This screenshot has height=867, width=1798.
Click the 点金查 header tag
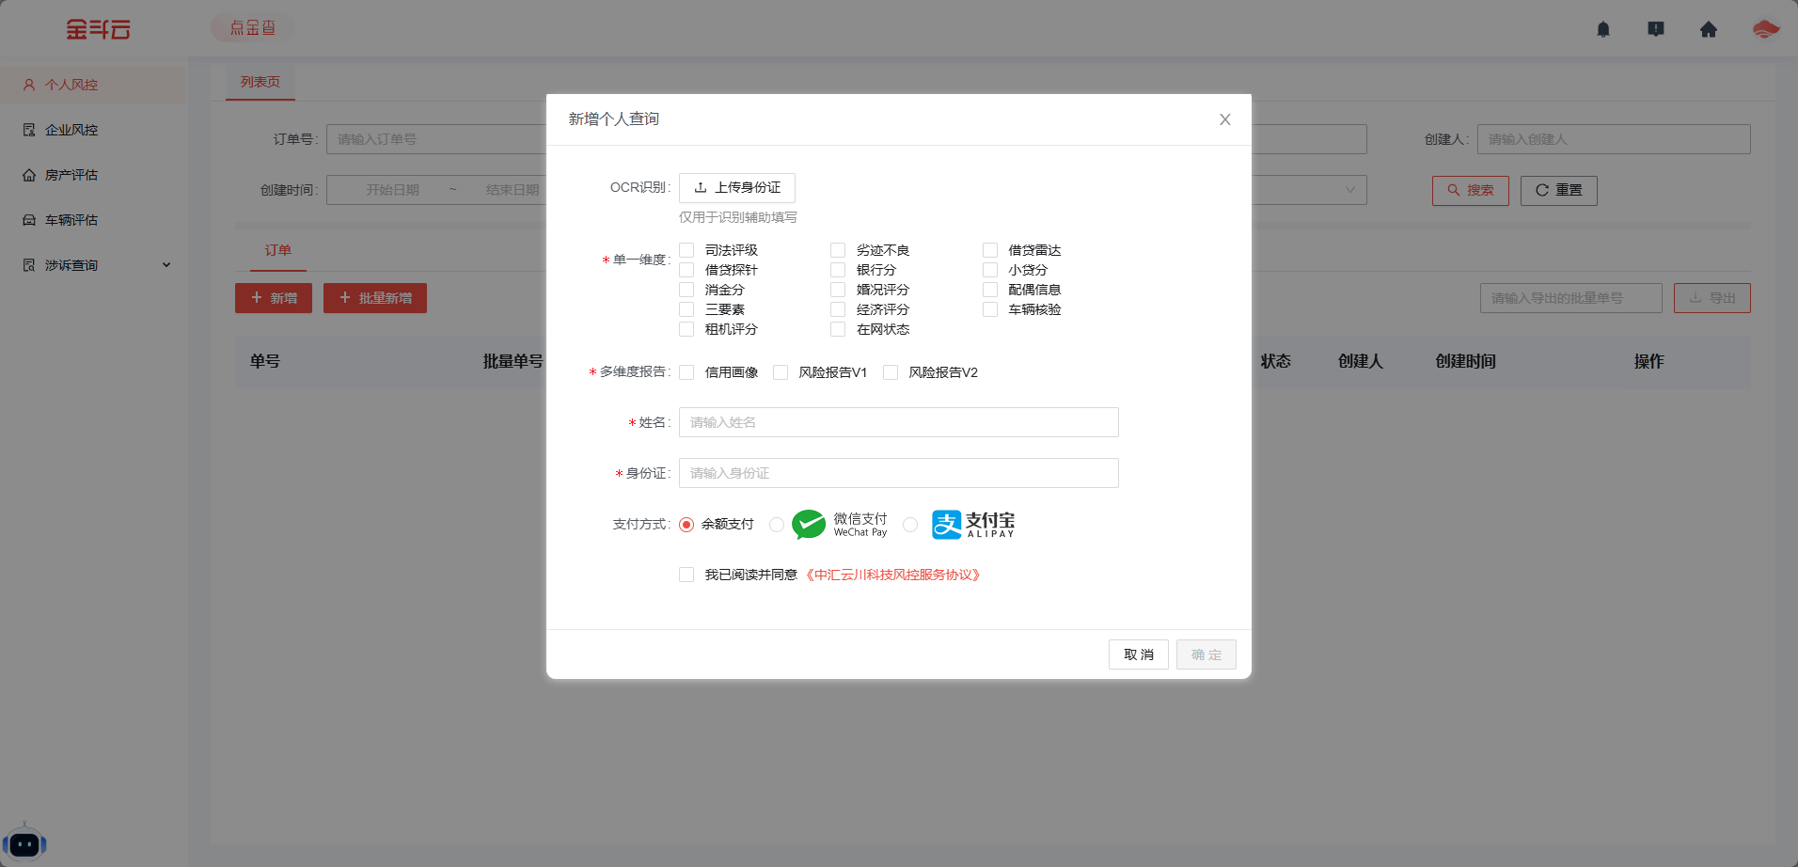253,28
